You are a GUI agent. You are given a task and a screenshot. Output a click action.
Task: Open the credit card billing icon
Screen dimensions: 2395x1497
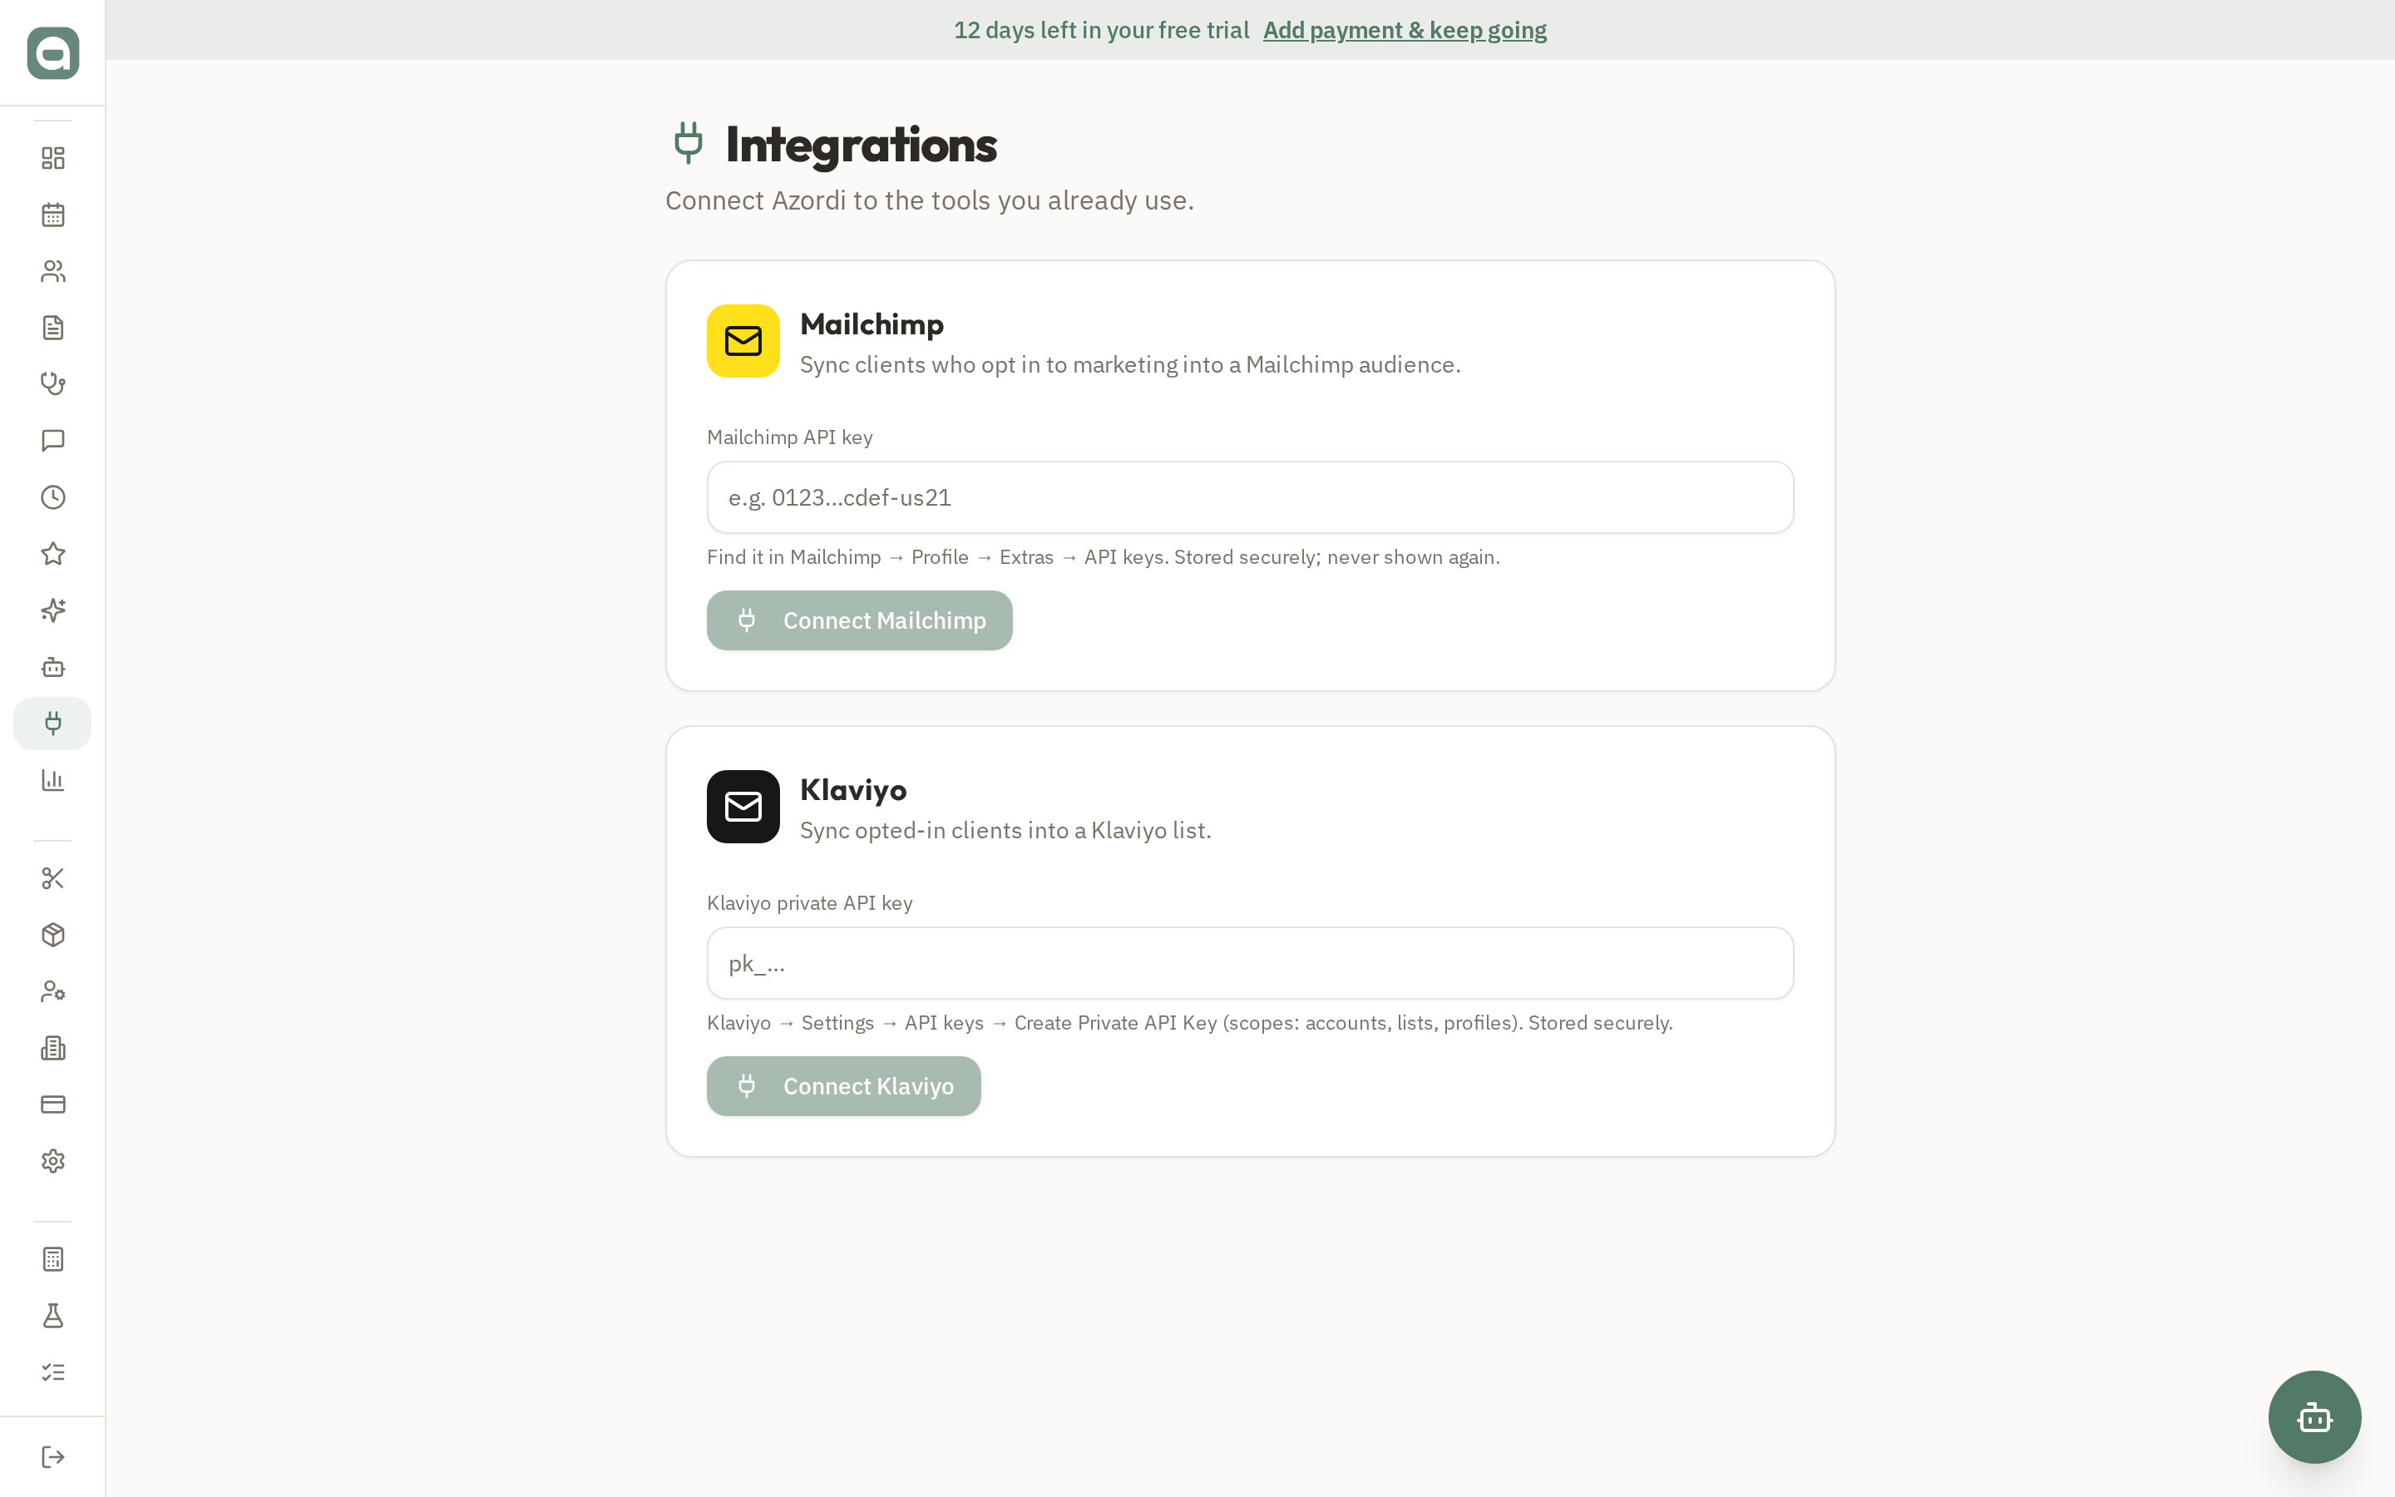click(52, 1104)
